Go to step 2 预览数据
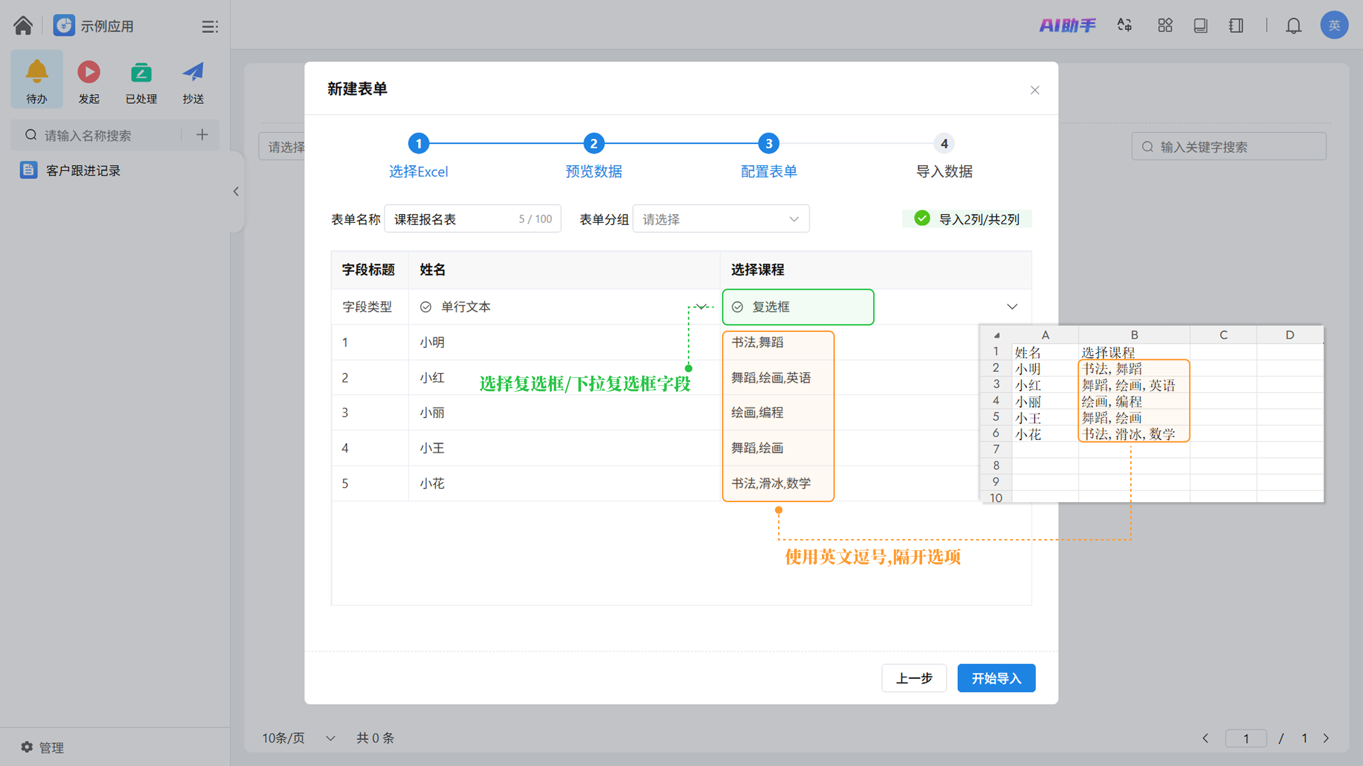 [593, 144]
